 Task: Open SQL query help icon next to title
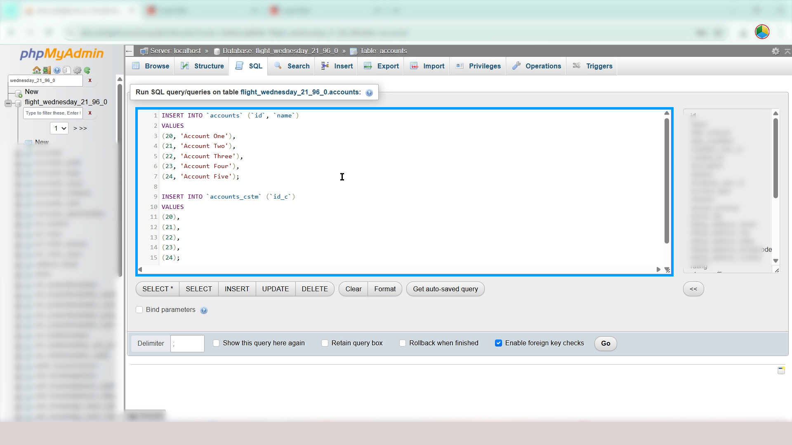tap(369, 93)
